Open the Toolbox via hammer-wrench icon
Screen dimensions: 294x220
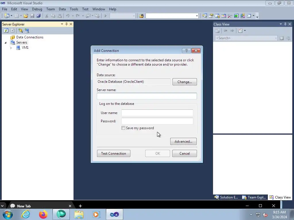click(x=230, y=16)
